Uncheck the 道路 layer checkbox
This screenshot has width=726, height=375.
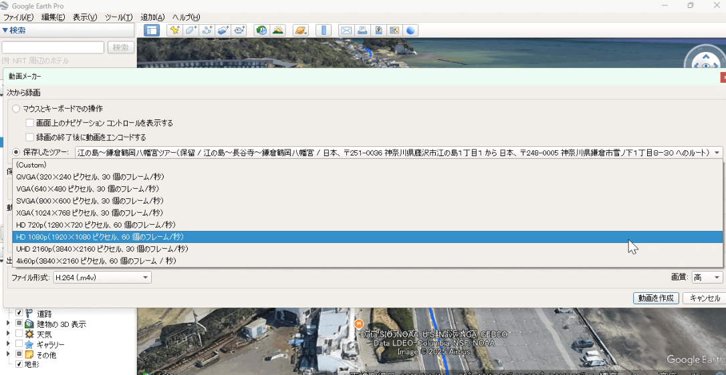[19, 313]
